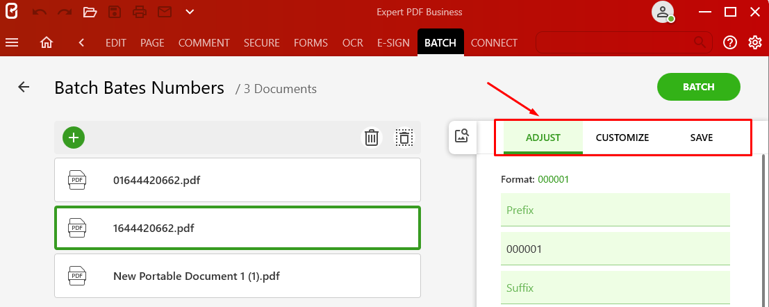Open the PAGE tab
The image size is (769, 307).
point(152,43)
